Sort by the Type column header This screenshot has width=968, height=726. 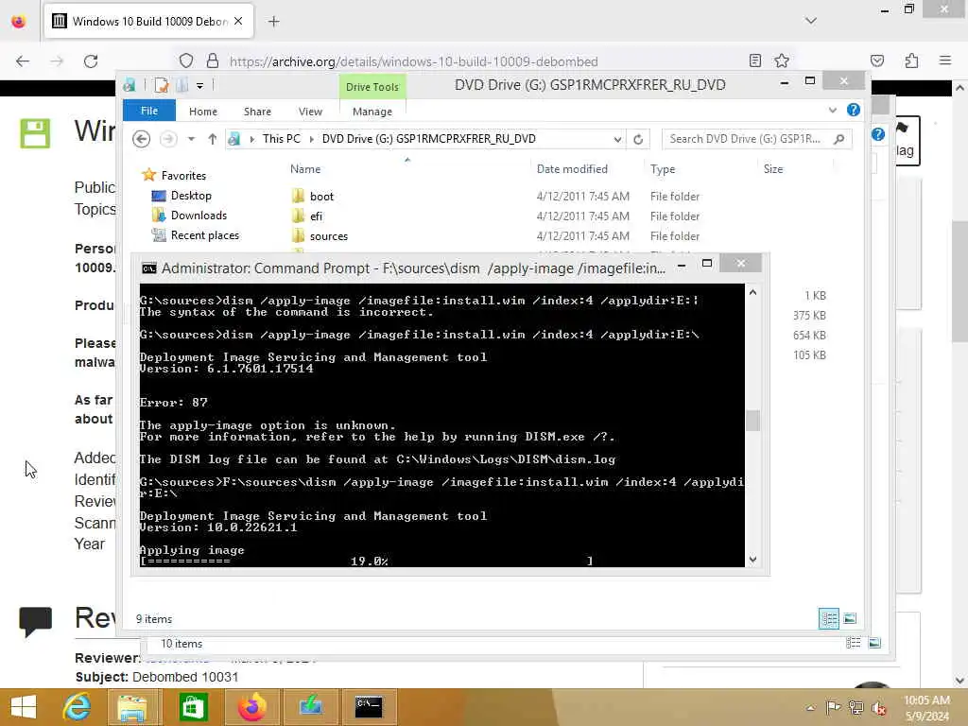coord(663,169)
